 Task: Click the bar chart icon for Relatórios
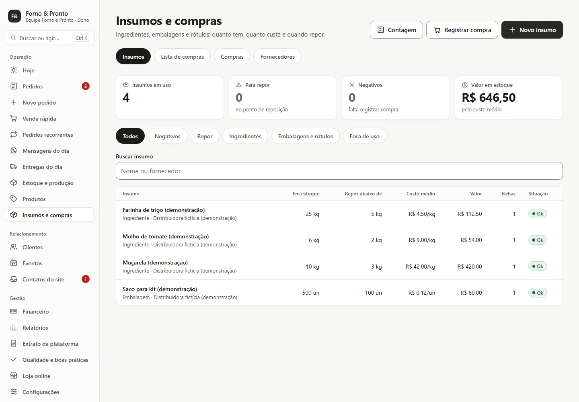click(14, 328)
